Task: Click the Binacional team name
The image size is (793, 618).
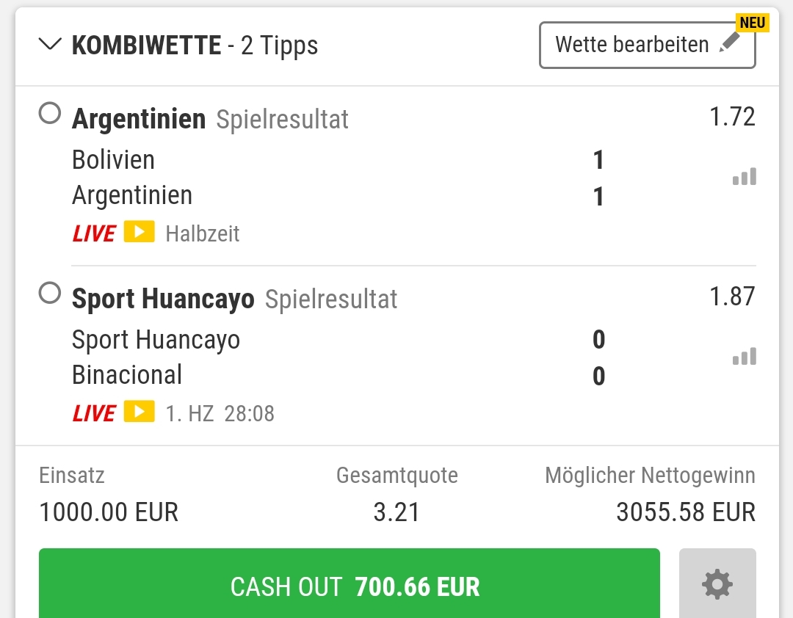Action: pos(127,375)
